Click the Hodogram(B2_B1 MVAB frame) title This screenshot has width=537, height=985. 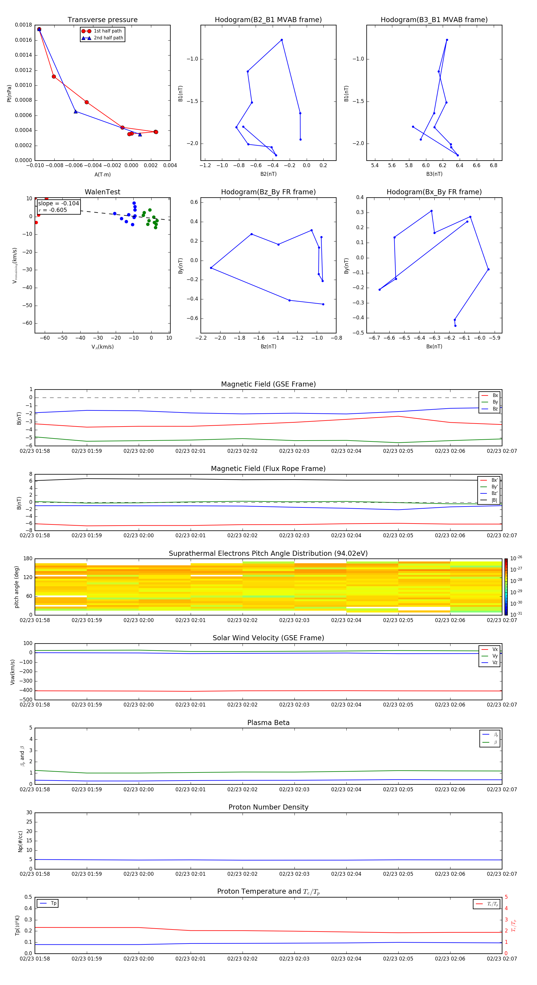(x=268, y=20)
